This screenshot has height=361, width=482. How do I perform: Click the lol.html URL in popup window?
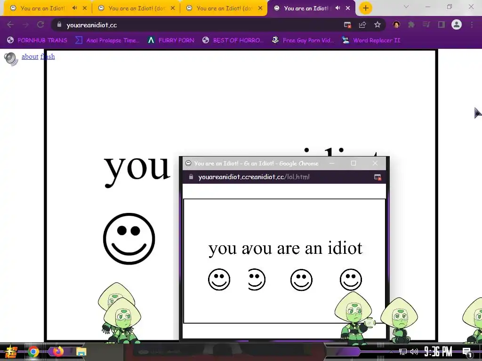click(254, 177)
